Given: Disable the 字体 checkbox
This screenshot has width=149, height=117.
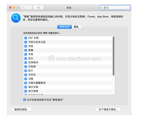Looking at the screenshot, I should point(26,54).
